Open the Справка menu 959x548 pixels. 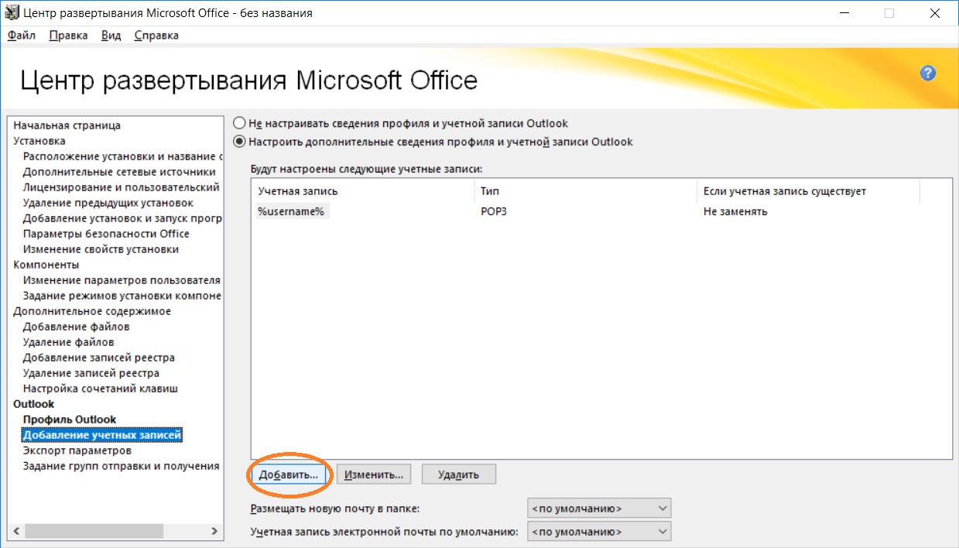click(x=156, y=36)
